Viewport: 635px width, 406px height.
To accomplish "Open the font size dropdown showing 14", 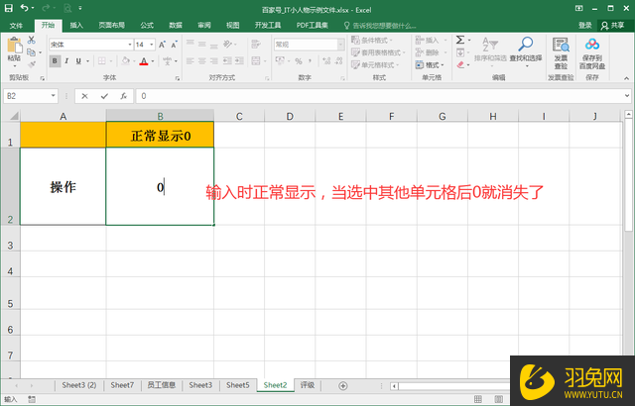I will [152, 45].
